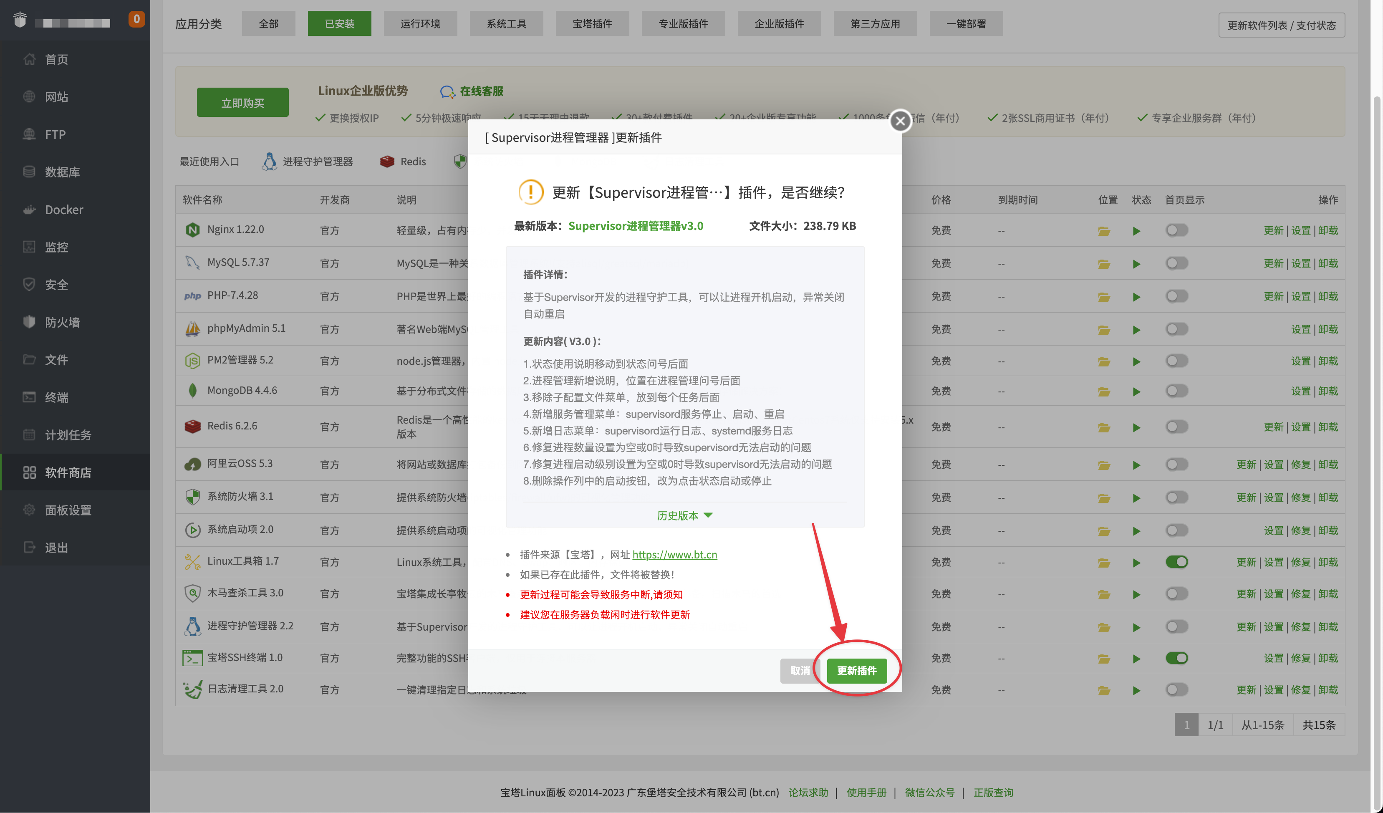
Task: Open 面板设置 in the sidebar
Action: (75, 510)
